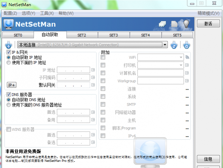Screen dimensions: 223x168
Task: Enable the WiFi checkbox
Action: pos(103,57)
